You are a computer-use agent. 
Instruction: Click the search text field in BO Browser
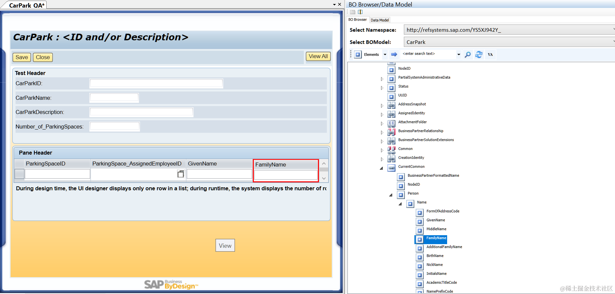click(x=428, y=54)
